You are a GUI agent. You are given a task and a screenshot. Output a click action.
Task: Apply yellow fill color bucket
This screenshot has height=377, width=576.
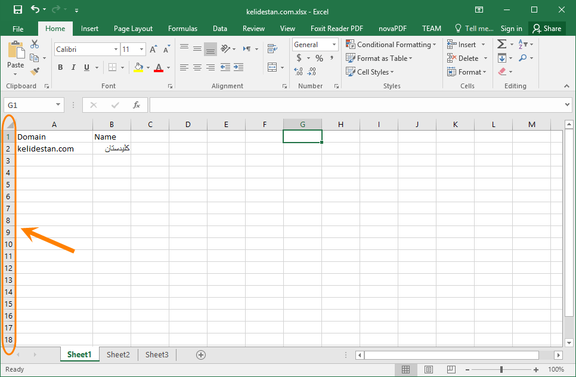pos(138,67)
